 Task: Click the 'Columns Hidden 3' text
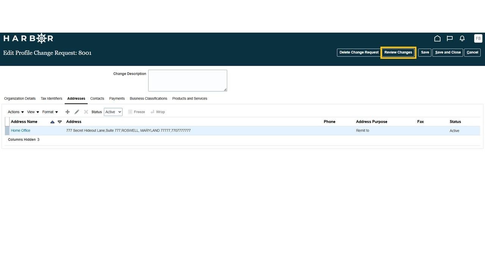click(x=23, y=140)
